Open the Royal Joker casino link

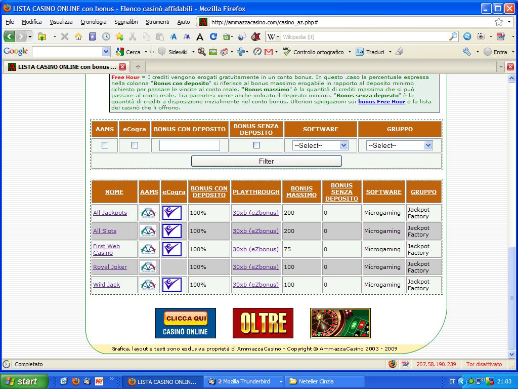110,267
